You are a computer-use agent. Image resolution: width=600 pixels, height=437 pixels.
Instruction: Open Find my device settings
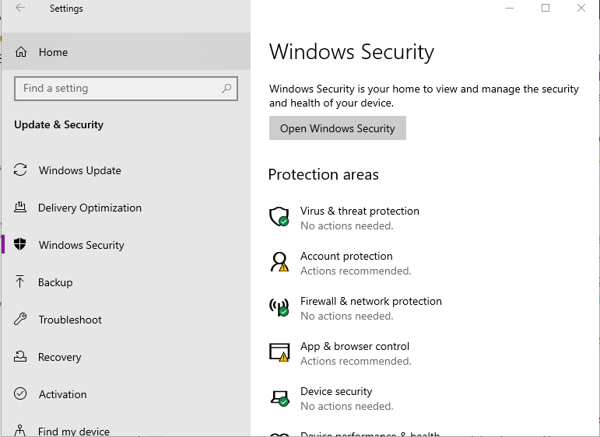(73, 431)
